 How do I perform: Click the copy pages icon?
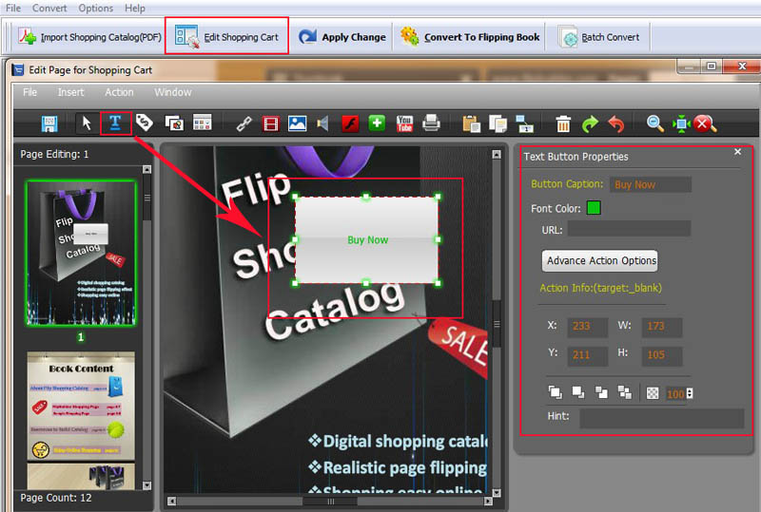498,124
